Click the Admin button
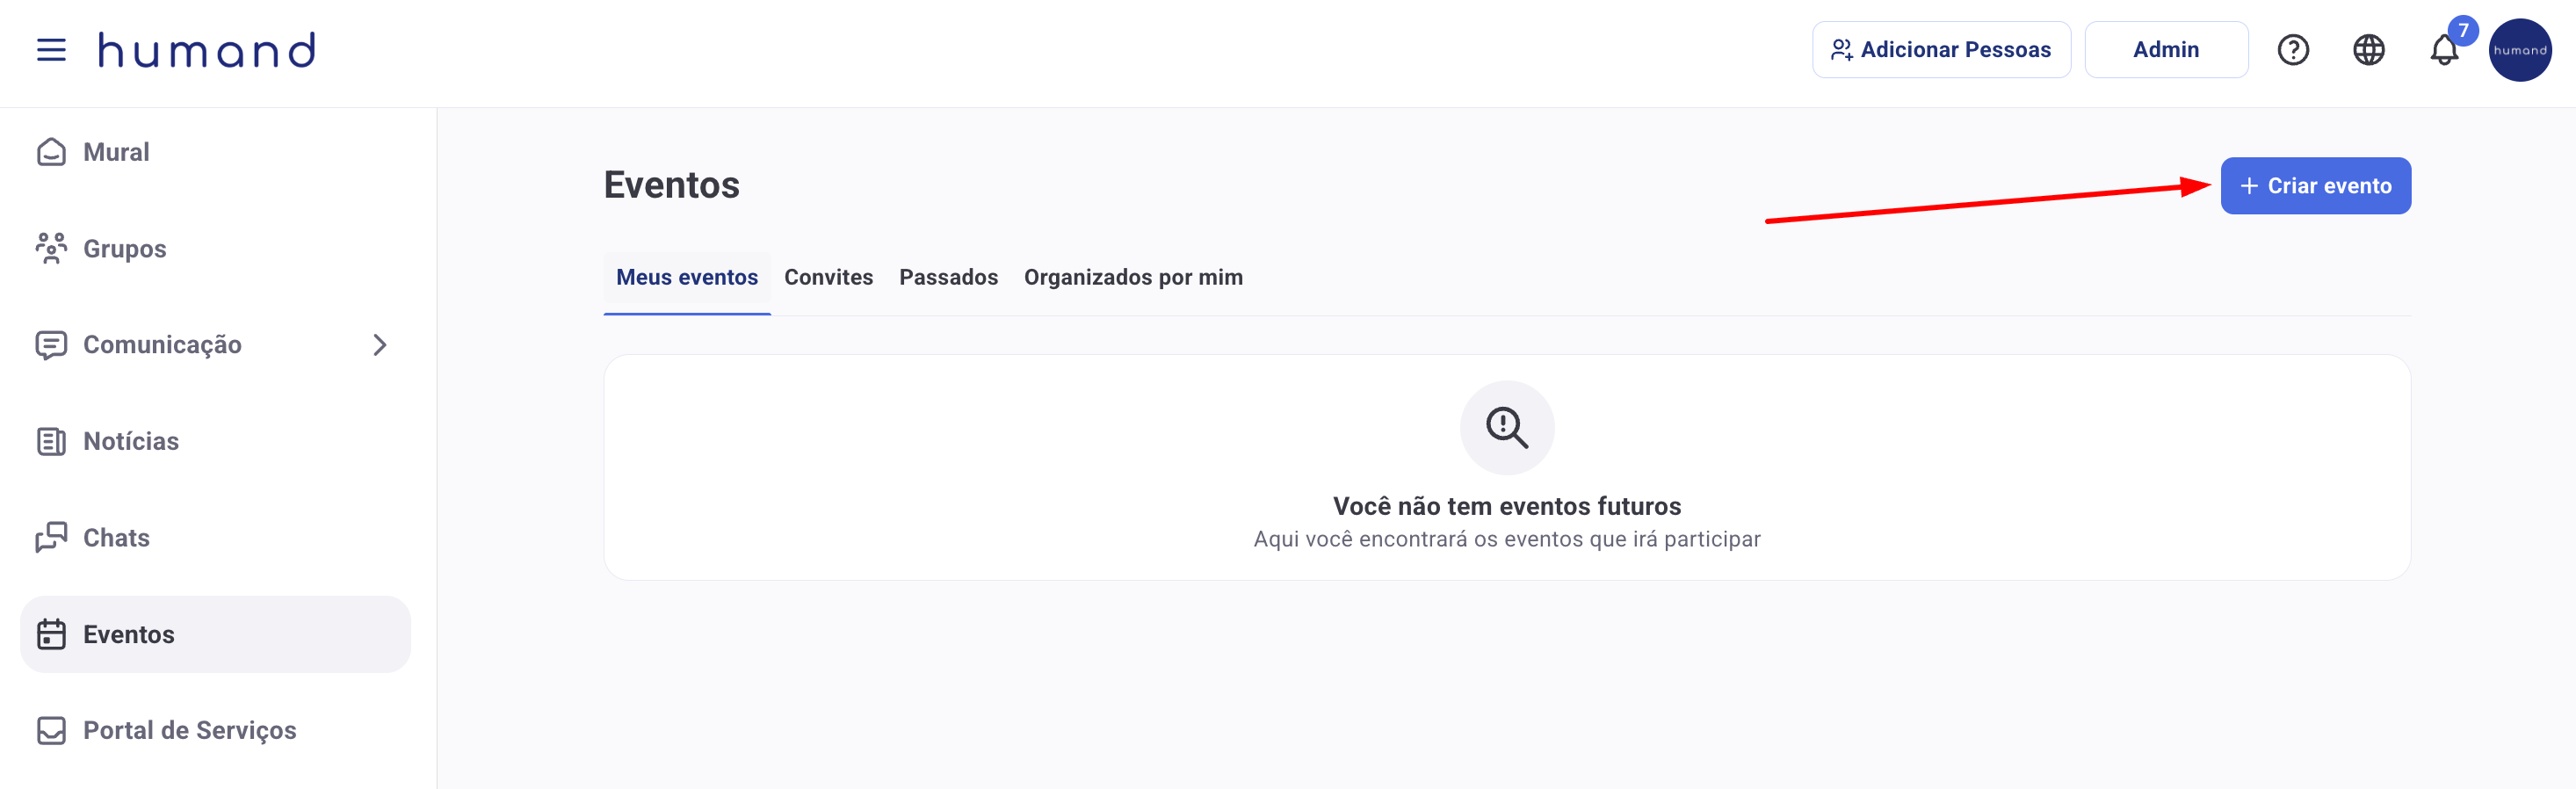 [2166, 50]
